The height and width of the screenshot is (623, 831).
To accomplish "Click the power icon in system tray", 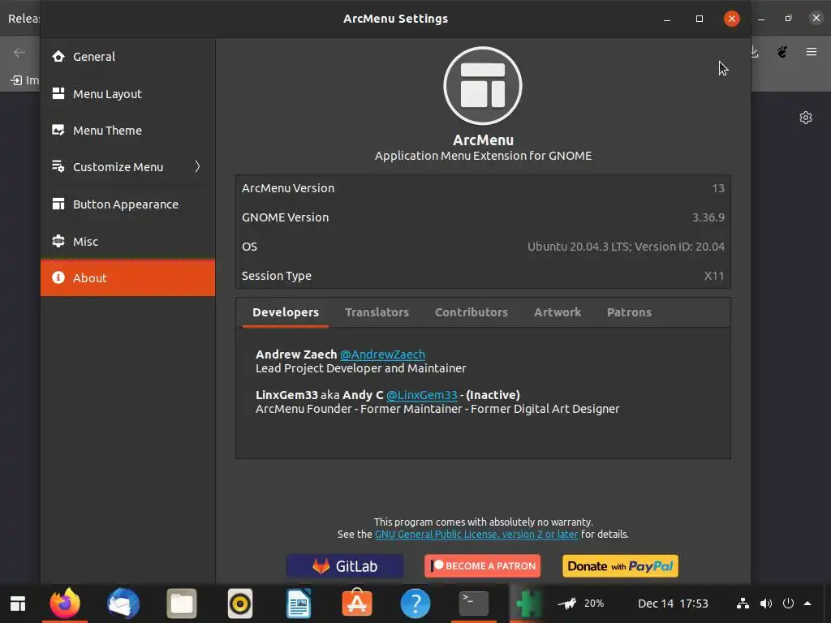I will [789, 604].
